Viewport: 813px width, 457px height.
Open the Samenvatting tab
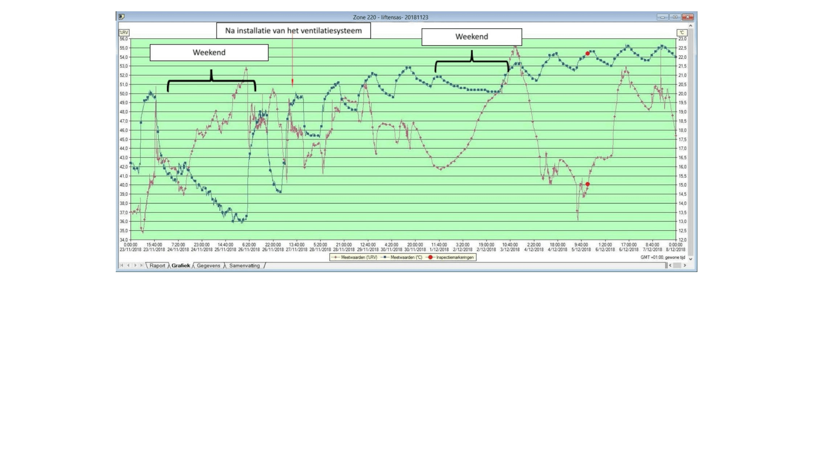tap(244, 266)
